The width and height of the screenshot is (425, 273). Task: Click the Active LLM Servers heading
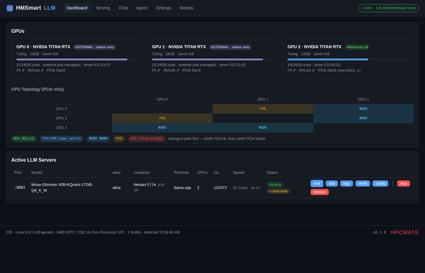pos(33,160)
